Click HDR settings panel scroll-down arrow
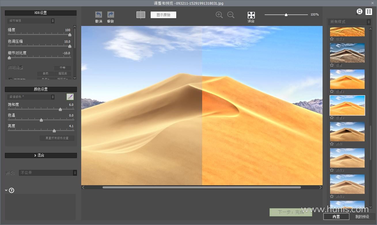This screenshot has width=377, height=225. point(75,78)
